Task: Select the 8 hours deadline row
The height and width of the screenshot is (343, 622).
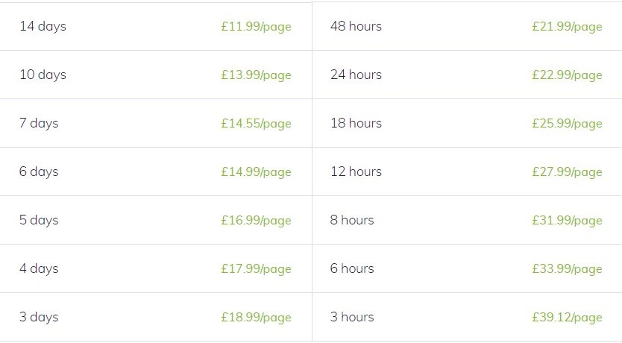Action: click(467, 220)
